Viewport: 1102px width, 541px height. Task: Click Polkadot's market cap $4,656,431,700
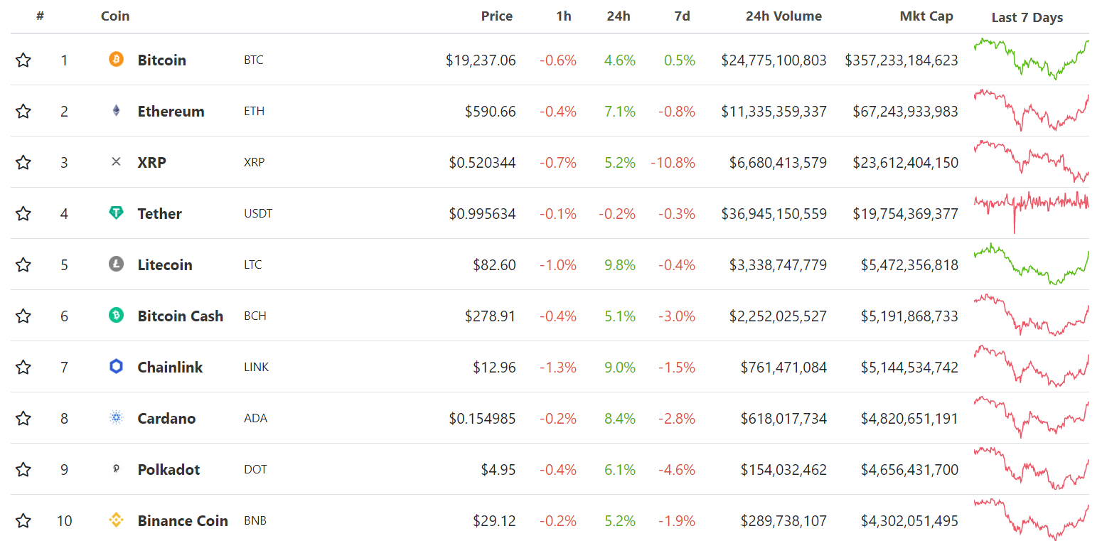[x=909, y=469]
